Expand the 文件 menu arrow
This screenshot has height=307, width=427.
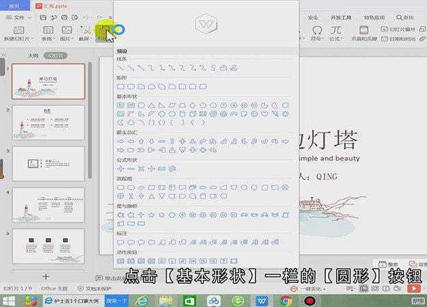30,18
